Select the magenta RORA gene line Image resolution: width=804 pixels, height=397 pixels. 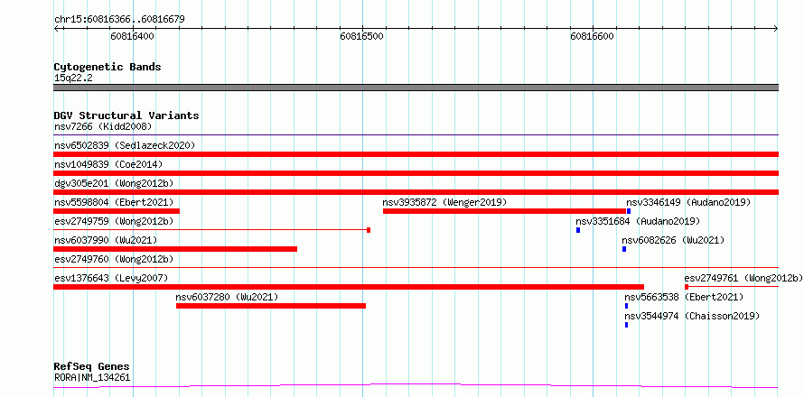[416, 385]
